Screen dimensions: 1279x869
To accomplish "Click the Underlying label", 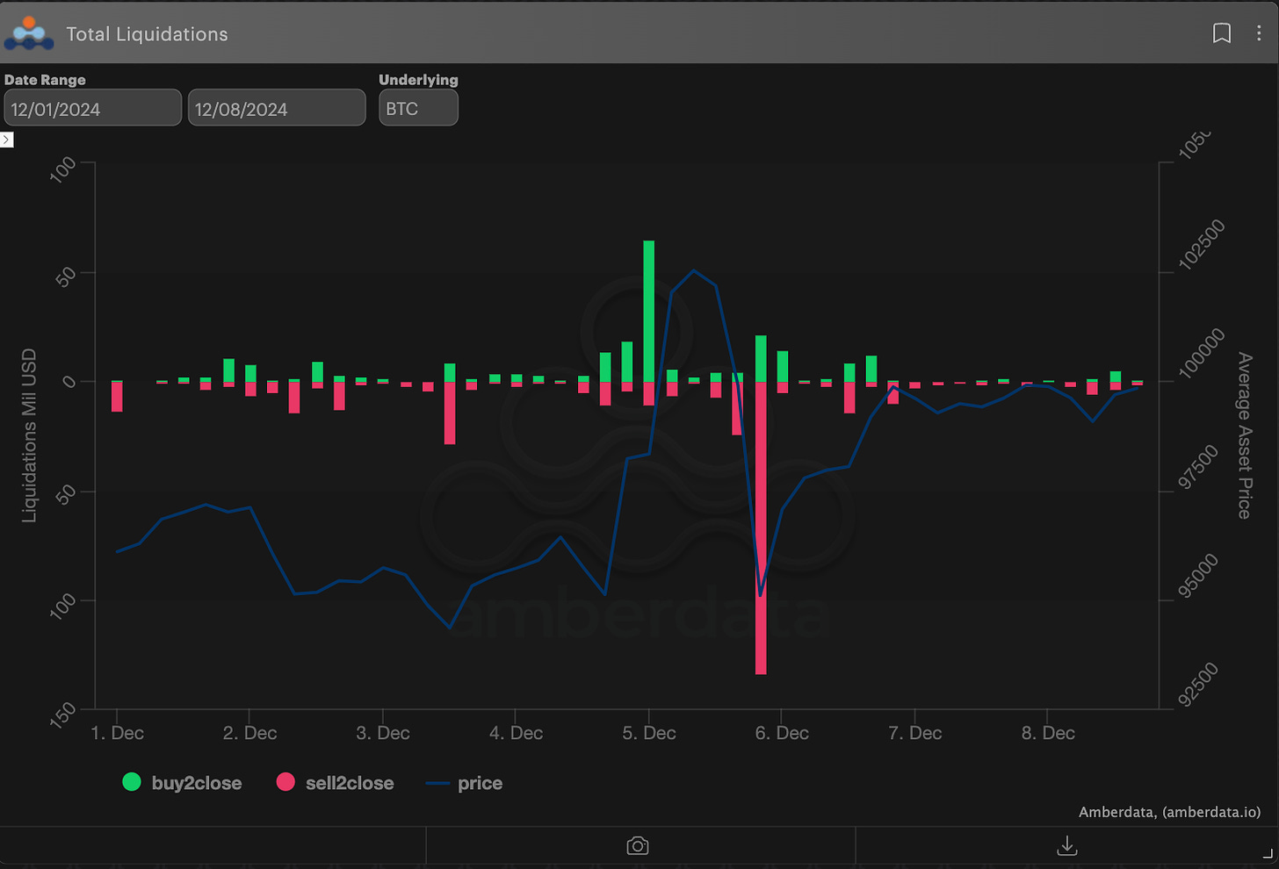I will (418, 80).
